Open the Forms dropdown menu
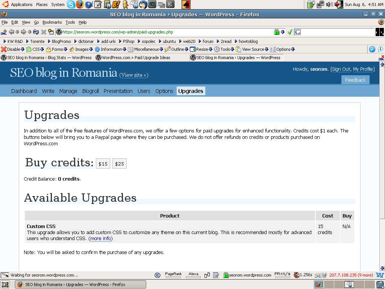Viewport: 385px width, 289px height. pyautogui.click(x=57, y=49)
